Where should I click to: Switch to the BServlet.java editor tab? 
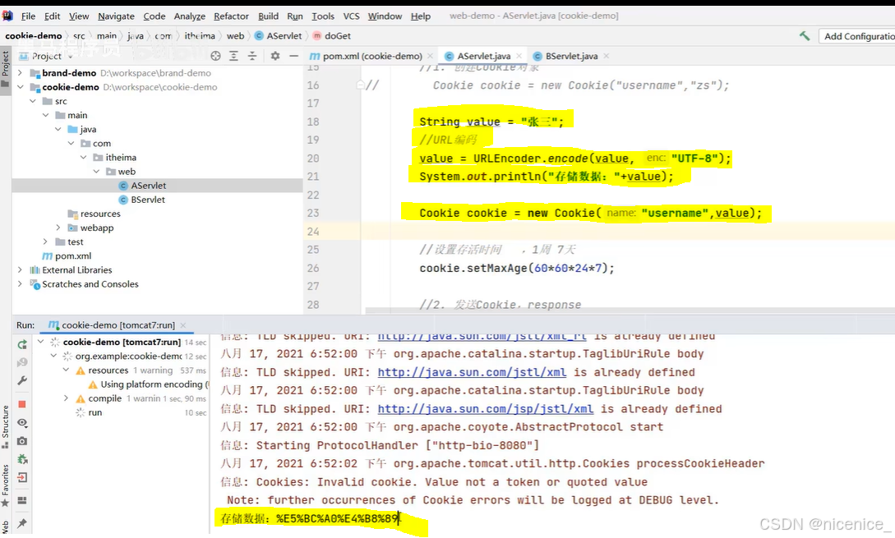tap(571, 56)
